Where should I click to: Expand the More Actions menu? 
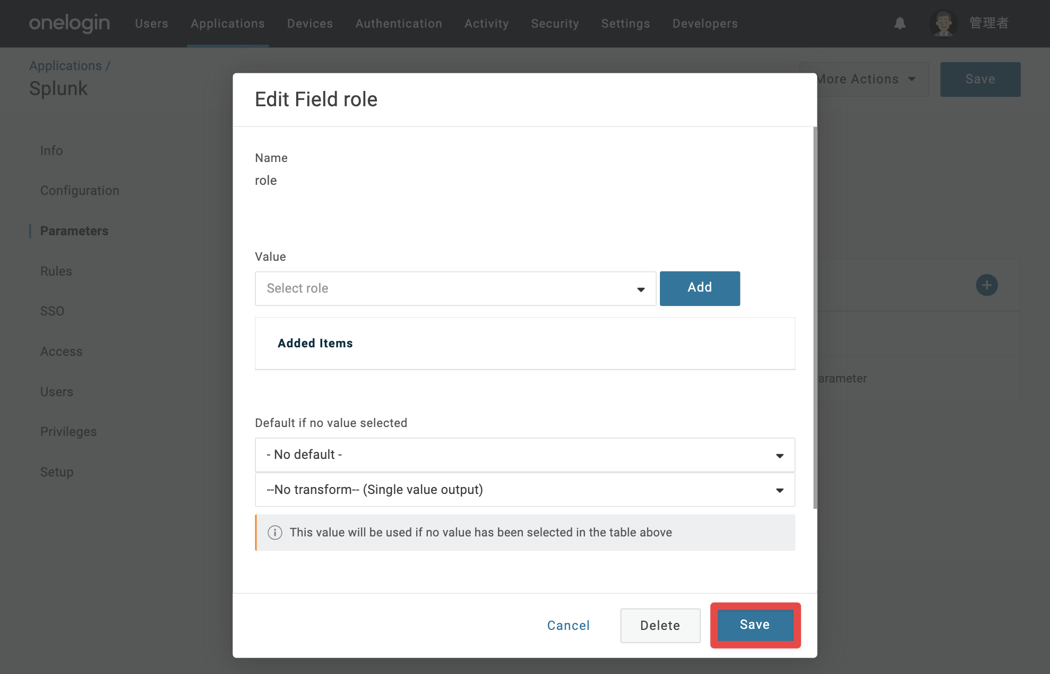(x=864, y=79)
